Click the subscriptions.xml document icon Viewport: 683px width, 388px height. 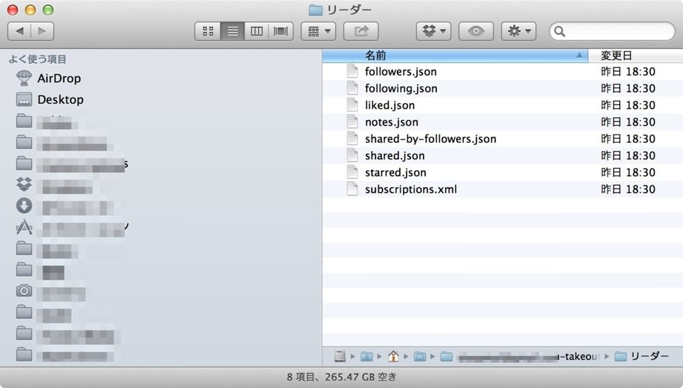click(x=352, y=189)
